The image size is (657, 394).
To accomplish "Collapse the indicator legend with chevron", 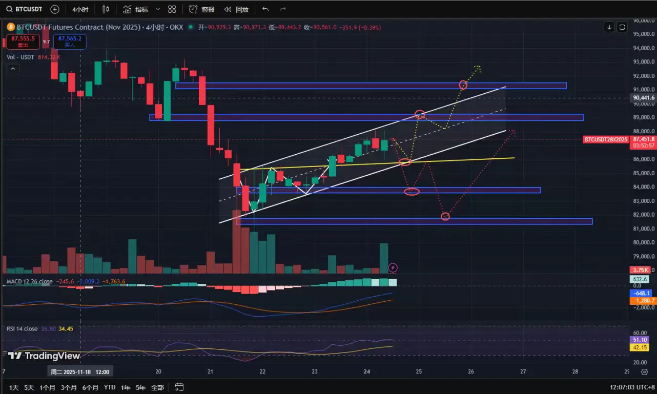I will pyautogui.click(x=13, y=68).
